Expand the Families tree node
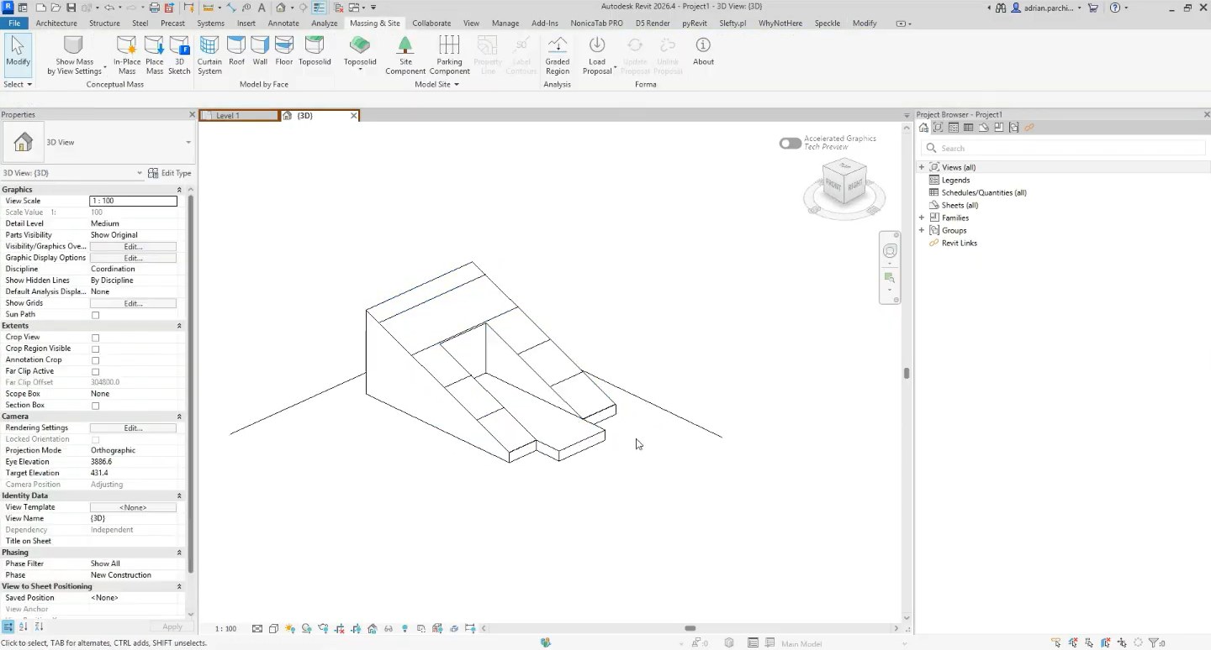 (922, 218)
